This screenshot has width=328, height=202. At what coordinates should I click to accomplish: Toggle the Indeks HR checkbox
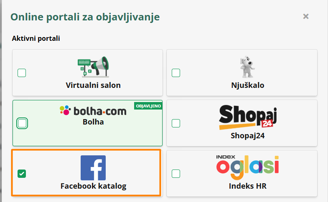coord(176,173)
